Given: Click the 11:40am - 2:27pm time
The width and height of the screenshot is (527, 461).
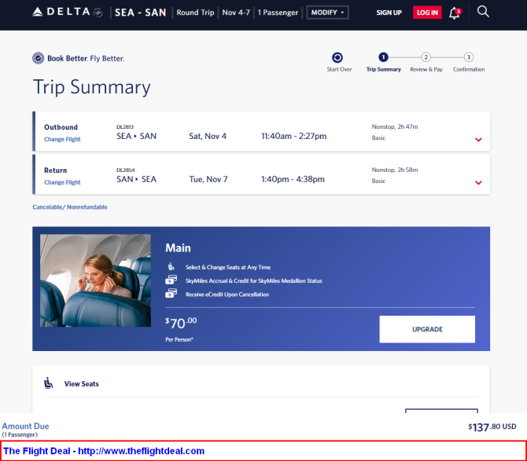Looking at the screenshot, I should pos(293,136).
